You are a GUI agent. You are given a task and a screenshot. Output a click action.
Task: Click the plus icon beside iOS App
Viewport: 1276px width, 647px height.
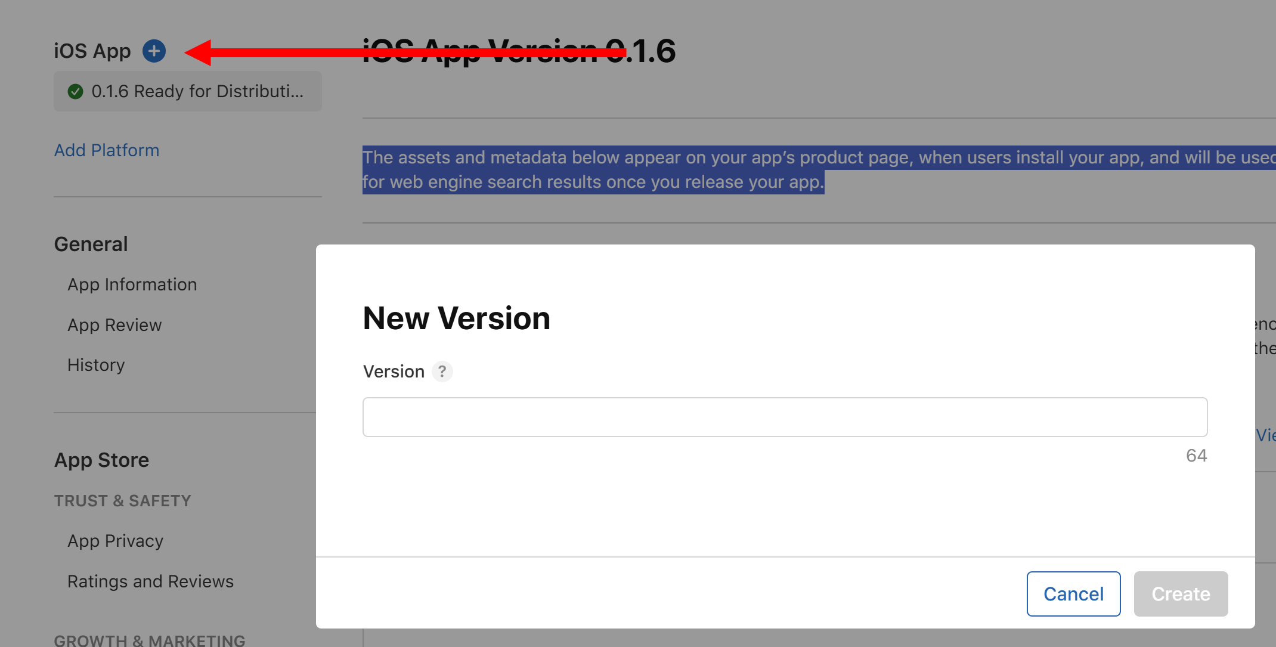coord(154,51)
